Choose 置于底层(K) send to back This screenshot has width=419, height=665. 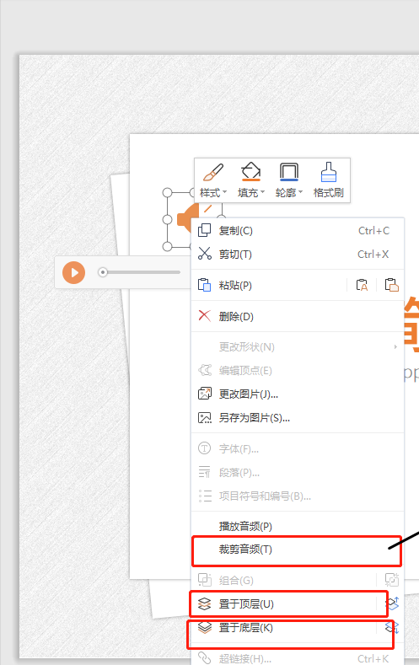(284, 628)
